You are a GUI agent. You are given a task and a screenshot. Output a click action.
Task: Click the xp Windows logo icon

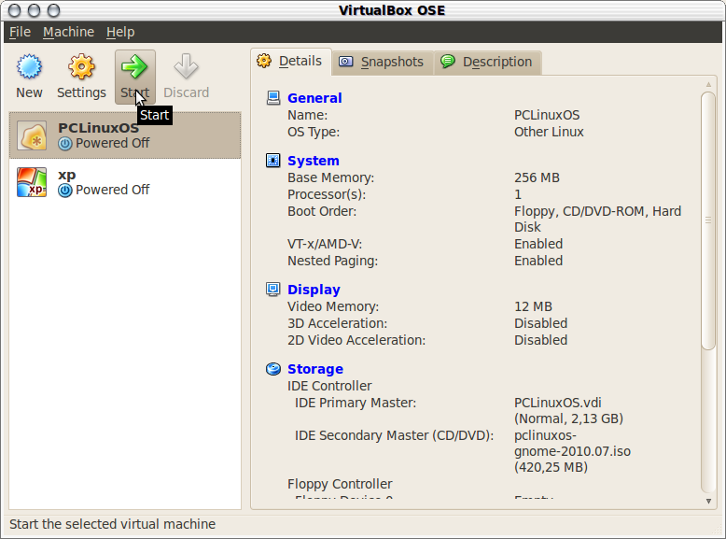click(32, 182)
